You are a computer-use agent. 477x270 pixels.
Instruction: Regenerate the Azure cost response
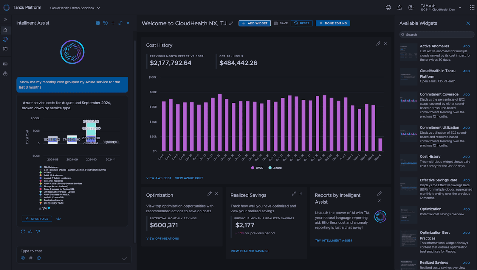click(x=23, y=231)
